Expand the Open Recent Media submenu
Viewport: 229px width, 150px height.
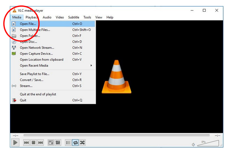[54, 65]
